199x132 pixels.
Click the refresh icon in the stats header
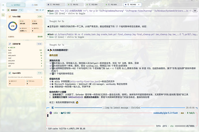point(43,10)
